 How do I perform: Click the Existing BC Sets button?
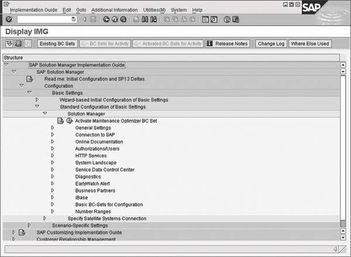click(57, 44)
